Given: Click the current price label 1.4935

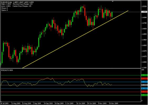Looking at the screenshot, I should tap(144, 12).
